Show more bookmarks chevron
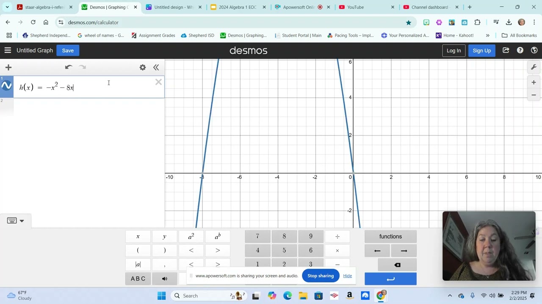This screenshot has width=542, height=304. (487, 35)
